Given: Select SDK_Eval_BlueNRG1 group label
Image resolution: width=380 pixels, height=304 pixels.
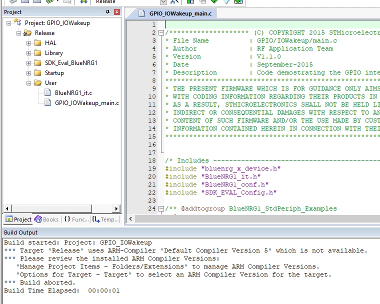Looking at the screenshot, I should pos(71,63).
